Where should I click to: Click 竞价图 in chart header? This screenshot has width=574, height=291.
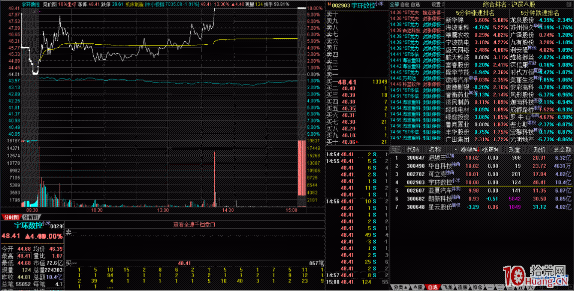49,4
